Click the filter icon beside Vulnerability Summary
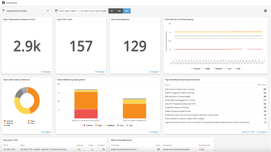The image size is (271, 152). (x=3, y=11)
